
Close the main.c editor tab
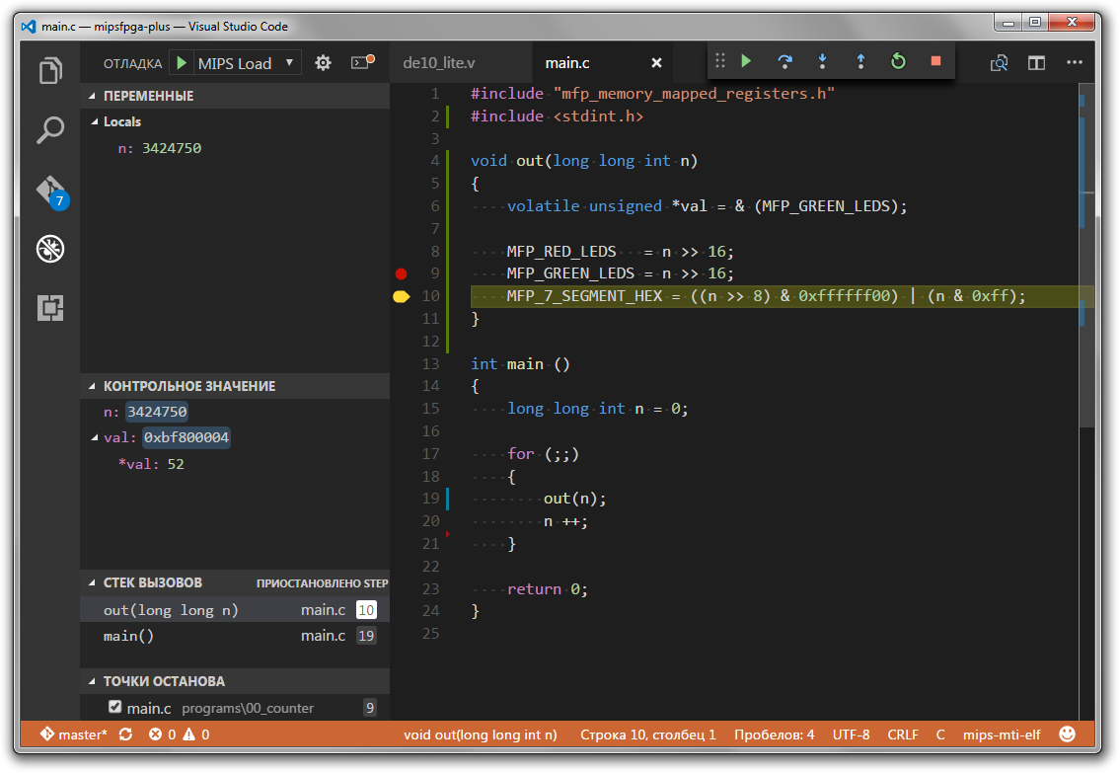coord(656,63)
